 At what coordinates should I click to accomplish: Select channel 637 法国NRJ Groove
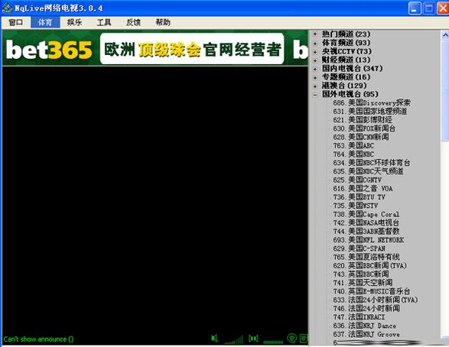(x=366, y=335)
